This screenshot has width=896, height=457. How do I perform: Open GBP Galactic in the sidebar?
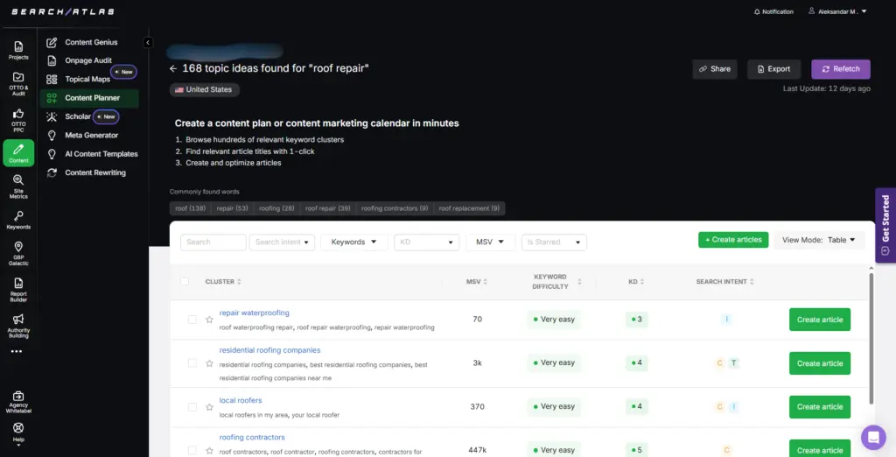[x=18, y=253]
